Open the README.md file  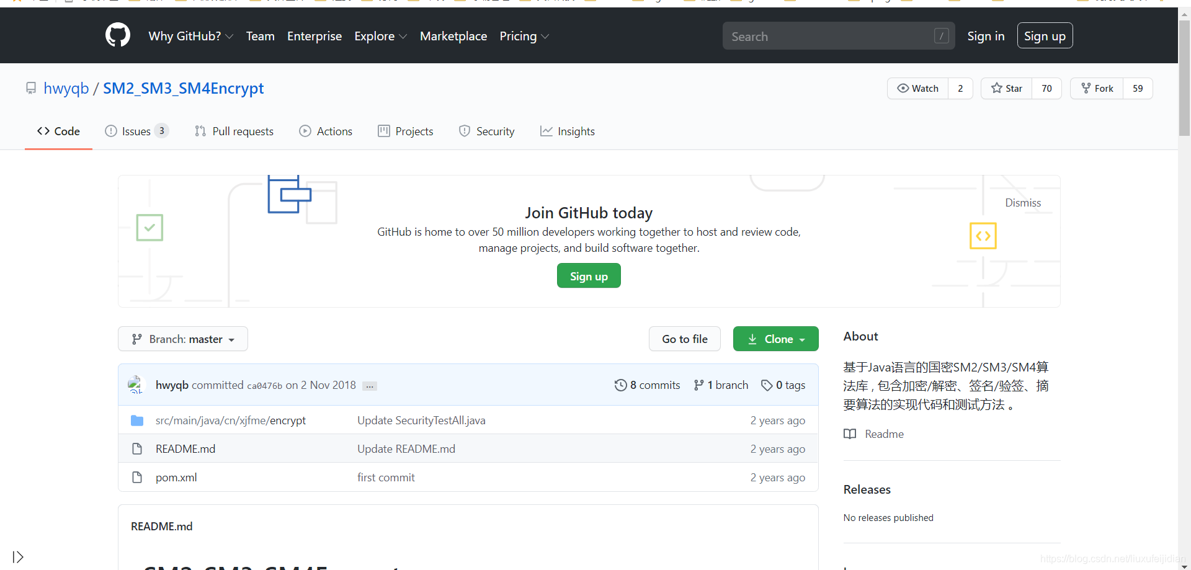coord(185,449)
